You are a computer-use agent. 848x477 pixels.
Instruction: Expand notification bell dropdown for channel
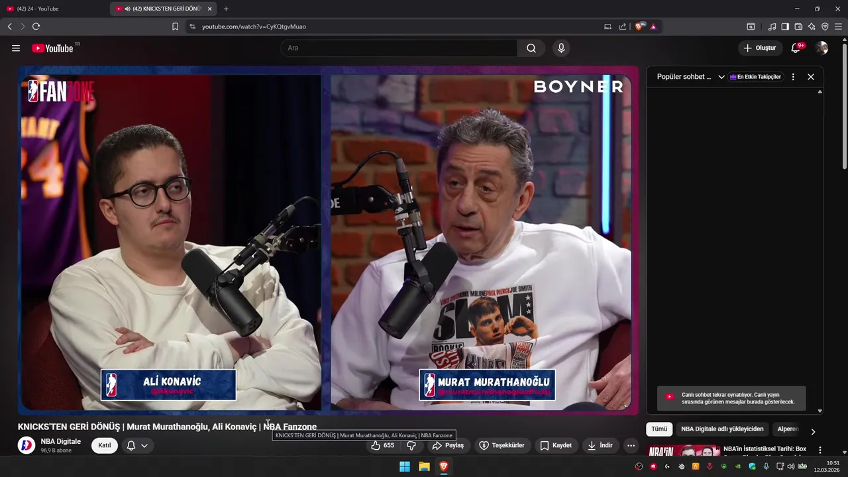[x=137, y=445]
